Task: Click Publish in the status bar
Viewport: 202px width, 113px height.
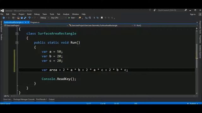Action: coord(193,104)
